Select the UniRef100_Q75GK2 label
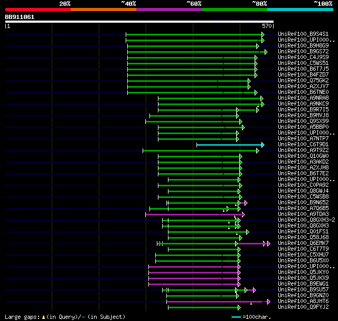The height and width of the screenshot is (321, 338). pyautogui.click(x=303, y=81)
